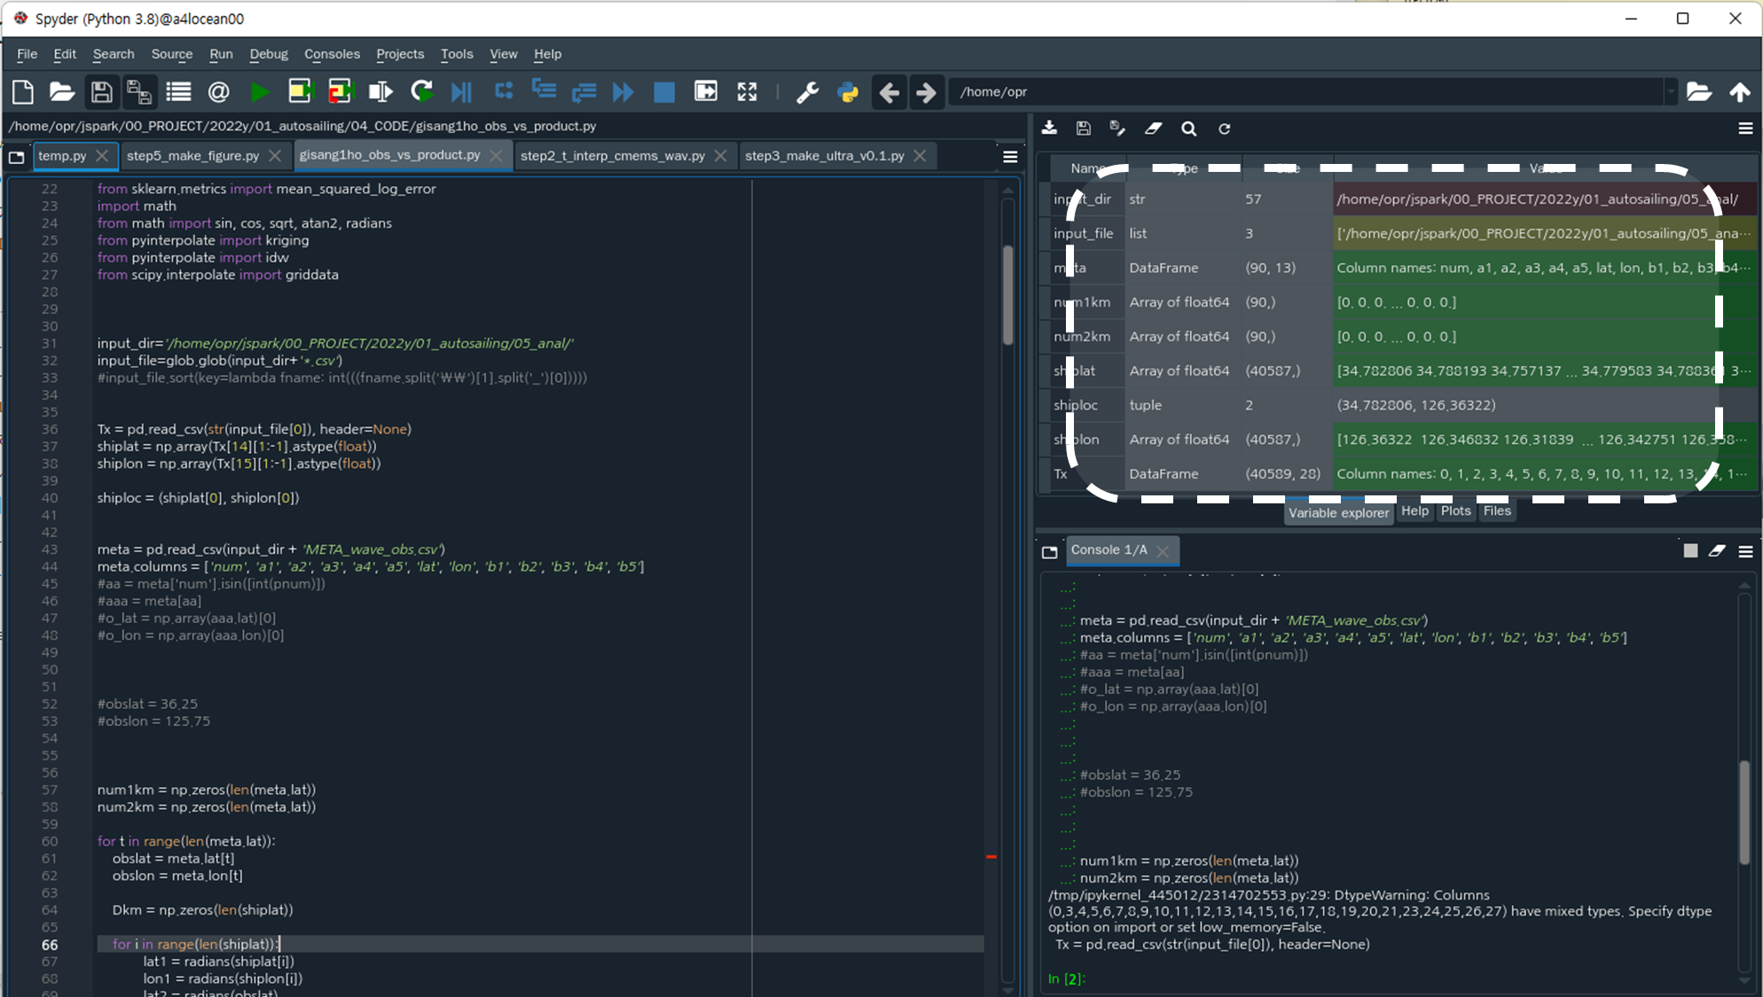This screenshot has height=997, width=1763.
Task: Open Variable explorer options hamburger menu
Action: tap(1745, 129)
